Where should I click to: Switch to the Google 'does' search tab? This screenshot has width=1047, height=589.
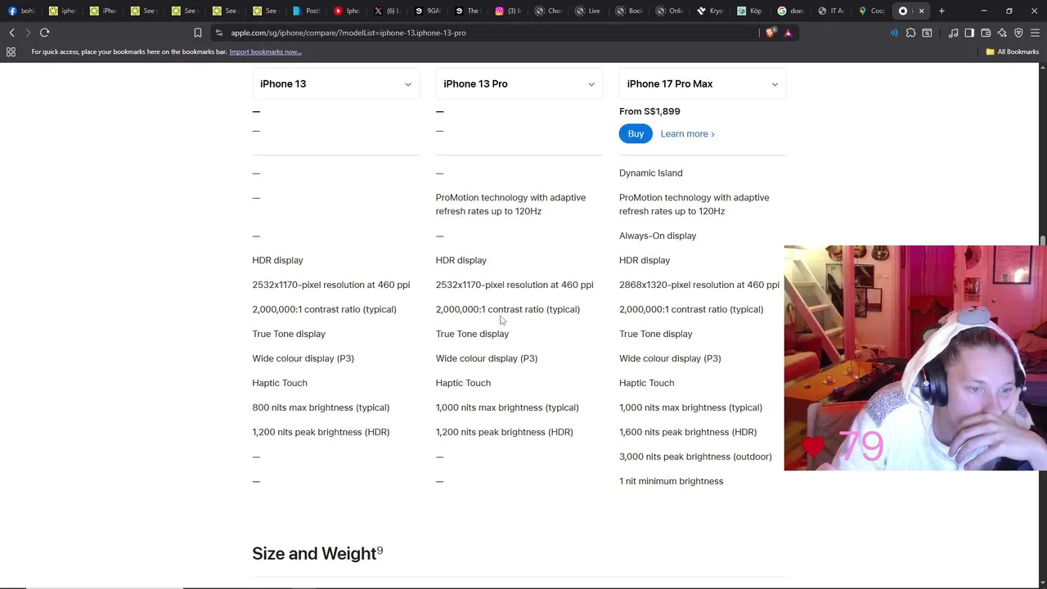point(791,11)
